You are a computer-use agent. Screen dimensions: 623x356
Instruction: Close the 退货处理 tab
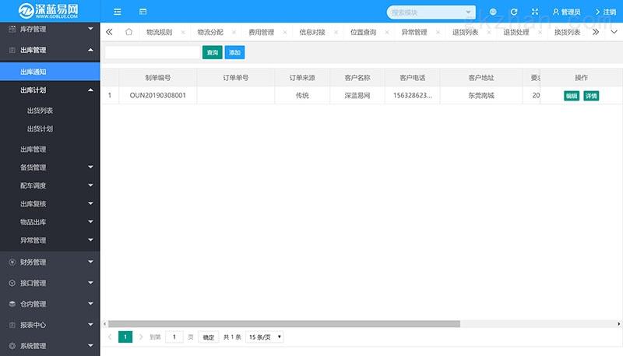click(540, 32)
